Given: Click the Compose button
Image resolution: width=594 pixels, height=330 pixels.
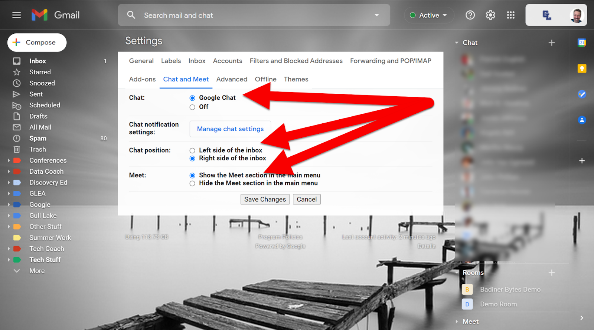Looking at the screenshot, I should pyautogui.click(x=37, y=43).
